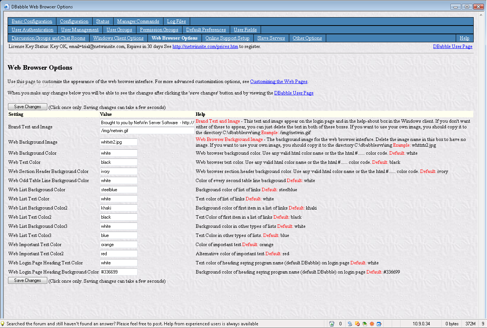Click the IP address 10.9.0.34 in status bar
This screenshot has width=487, height=328.
tap(421, 324)
